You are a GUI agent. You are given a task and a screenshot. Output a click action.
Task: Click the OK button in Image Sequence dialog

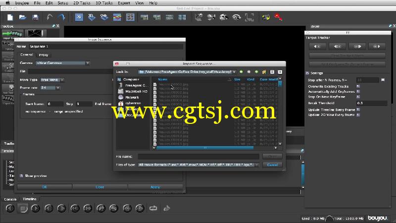[x=45, y=187]
